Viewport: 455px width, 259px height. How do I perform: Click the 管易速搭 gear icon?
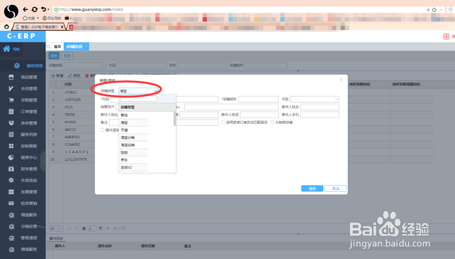click(11, 238)
